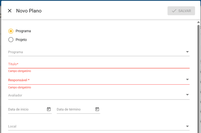Expand the Programa dropdown arrow
This screenshot has width=201, height=133.
tap(187, 52)
